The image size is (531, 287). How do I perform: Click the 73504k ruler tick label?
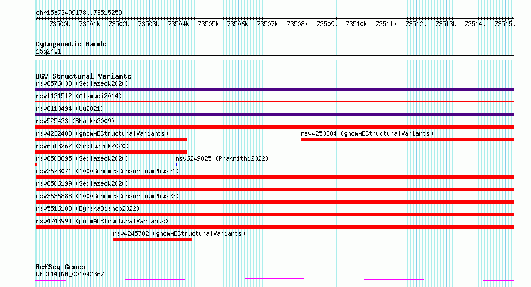pos(178,24)
